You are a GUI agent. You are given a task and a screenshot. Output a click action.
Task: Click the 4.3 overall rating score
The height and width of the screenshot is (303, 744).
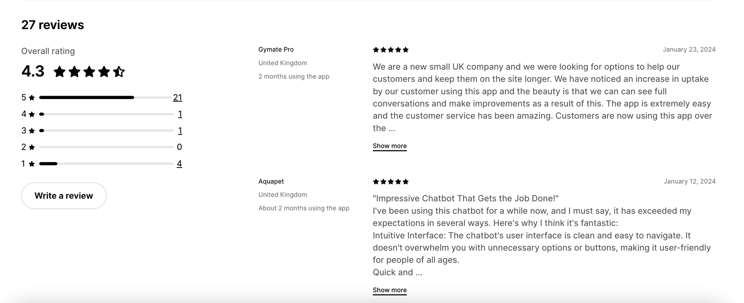coord(33,71)
